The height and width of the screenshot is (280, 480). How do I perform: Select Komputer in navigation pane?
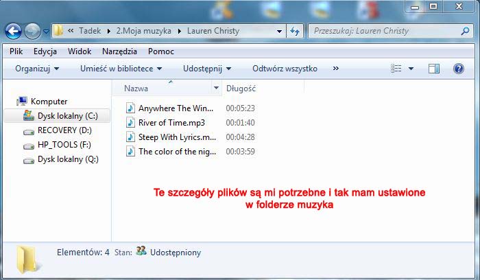pyautogui.click(x=49, y=102)
